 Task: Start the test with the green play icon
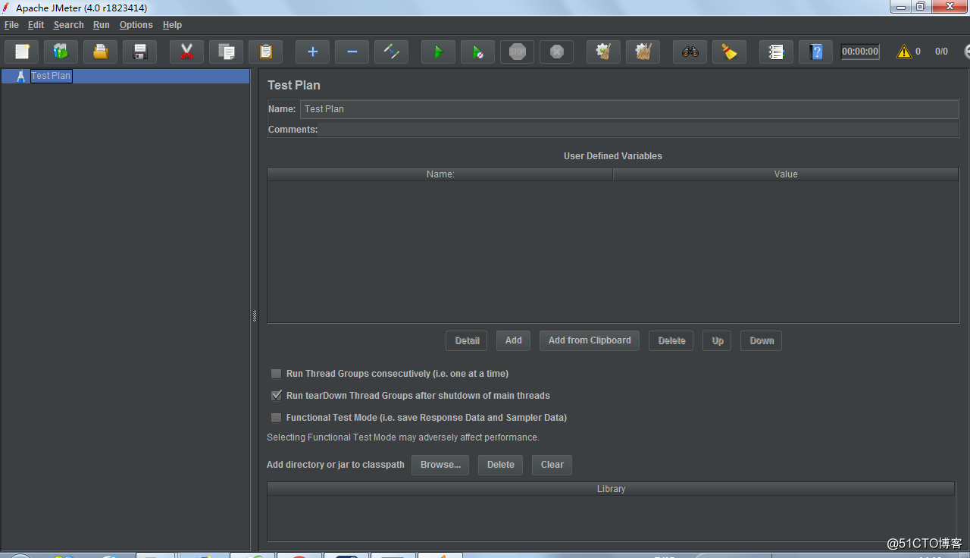click(438, 52)
